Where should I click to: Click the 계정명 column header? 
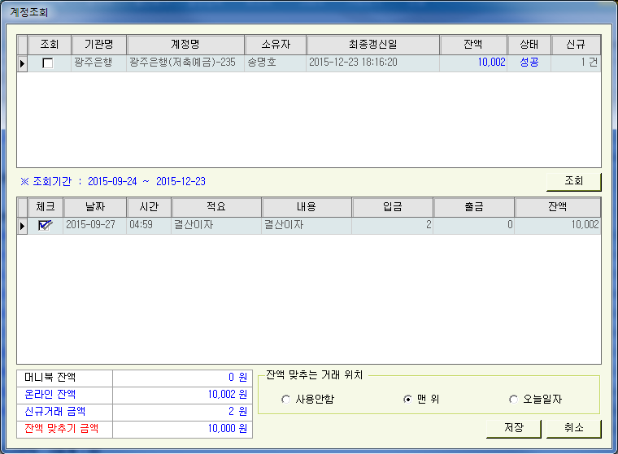pos(185,45)
